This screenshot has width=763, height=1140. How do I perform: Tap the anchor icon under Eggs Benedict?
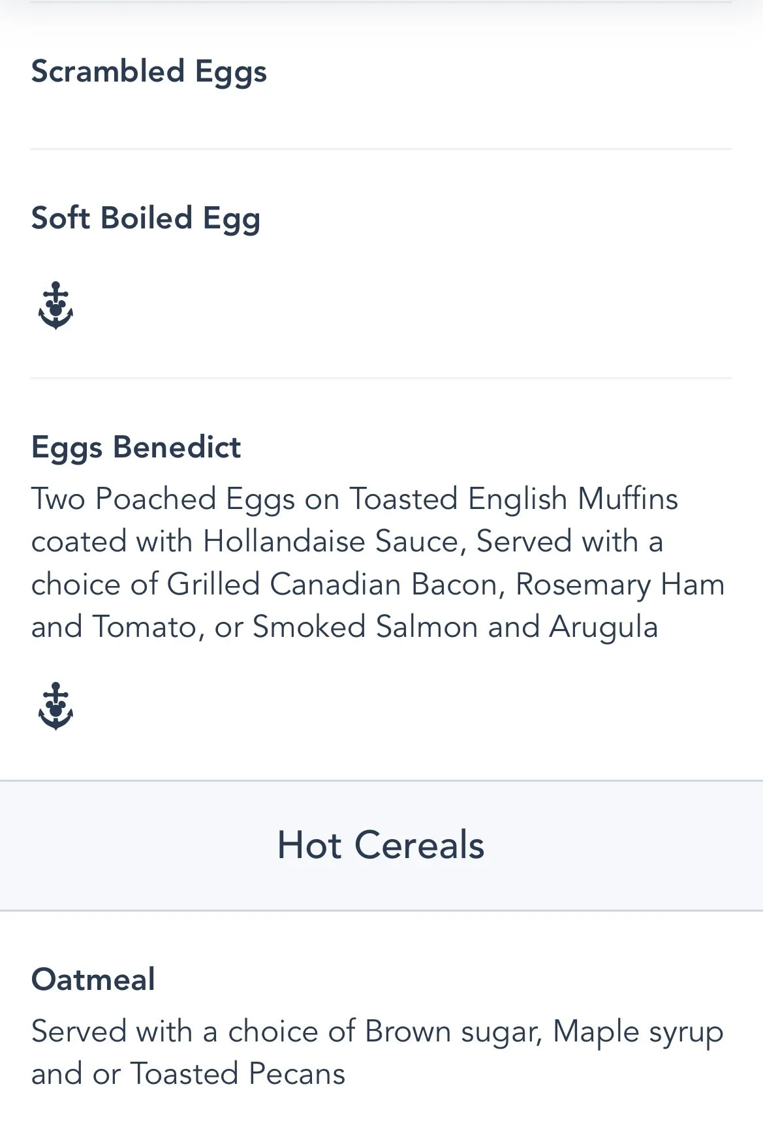pyautogui.click(x=55, y=707)
